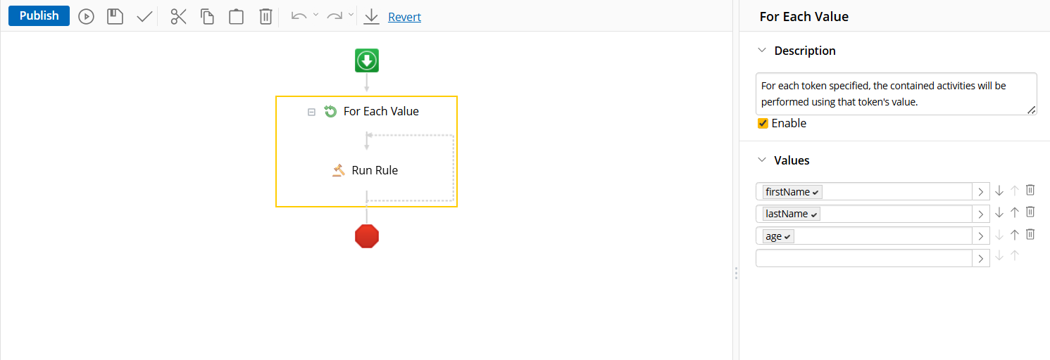Collapse the Description section
The height and width of the screenshot is (360, 1050).
click(761, 51)
